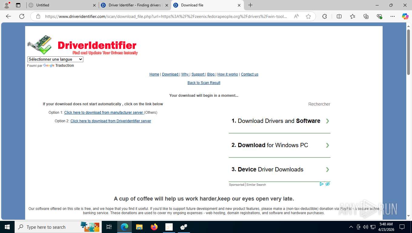Open the Download menu link
The width and height of the screenshot is (412, 233).
click(170, 74)
